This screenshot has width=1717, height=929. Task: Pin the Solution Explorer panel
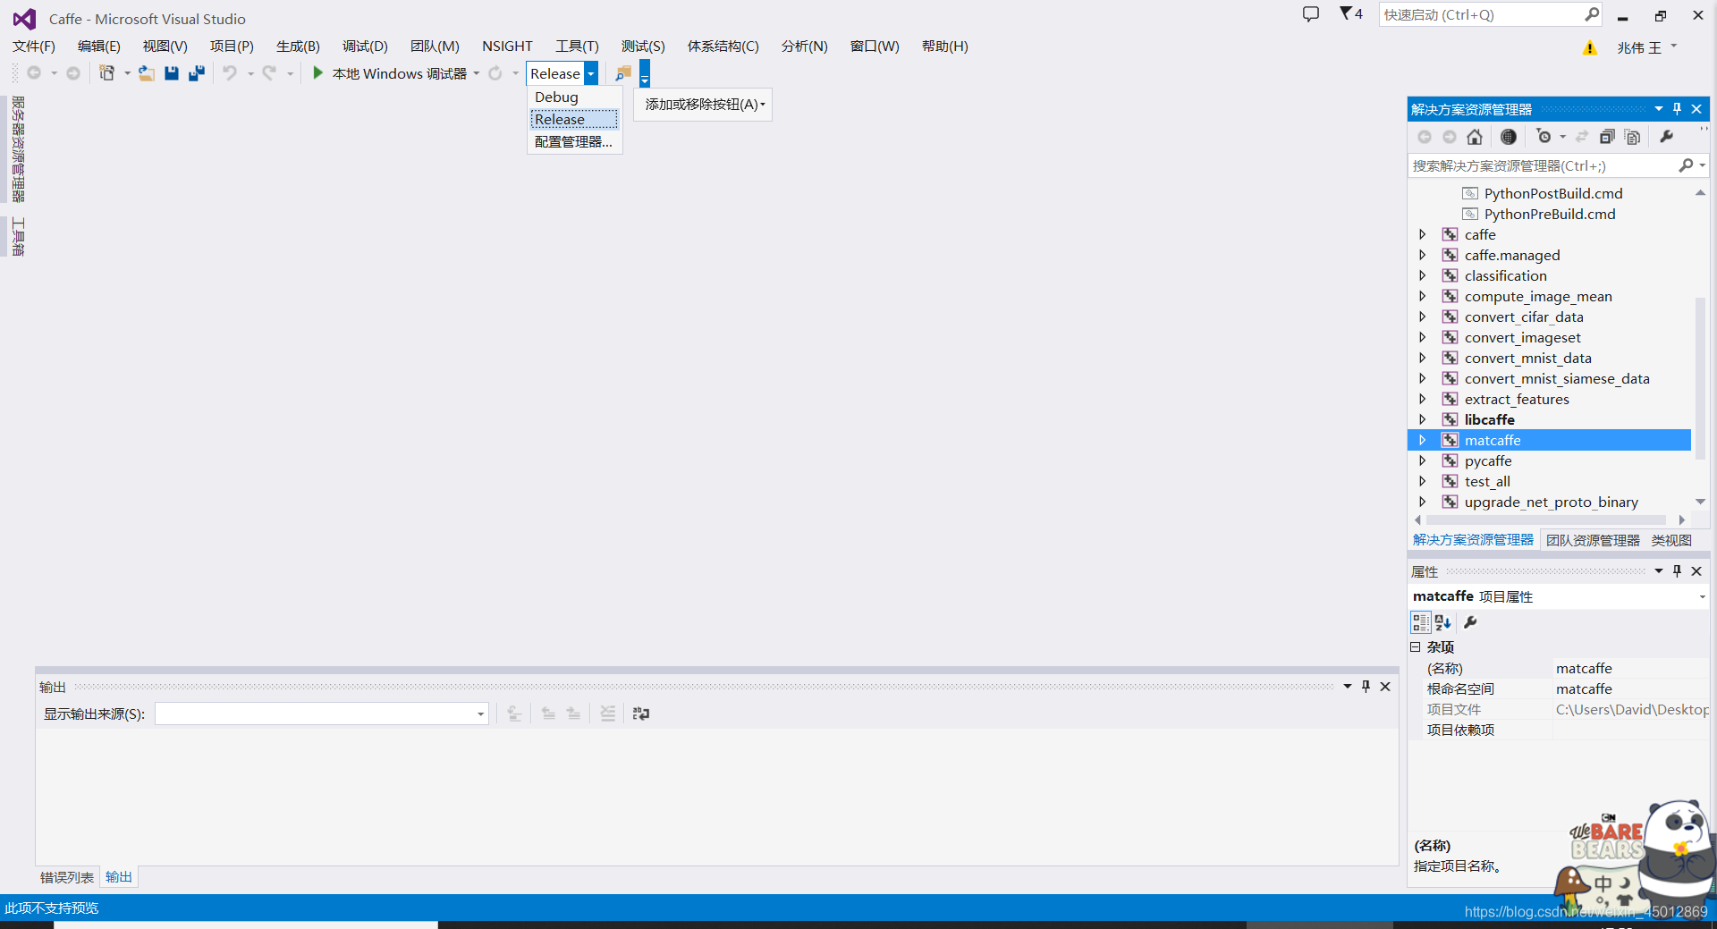tap(1678, 109)
